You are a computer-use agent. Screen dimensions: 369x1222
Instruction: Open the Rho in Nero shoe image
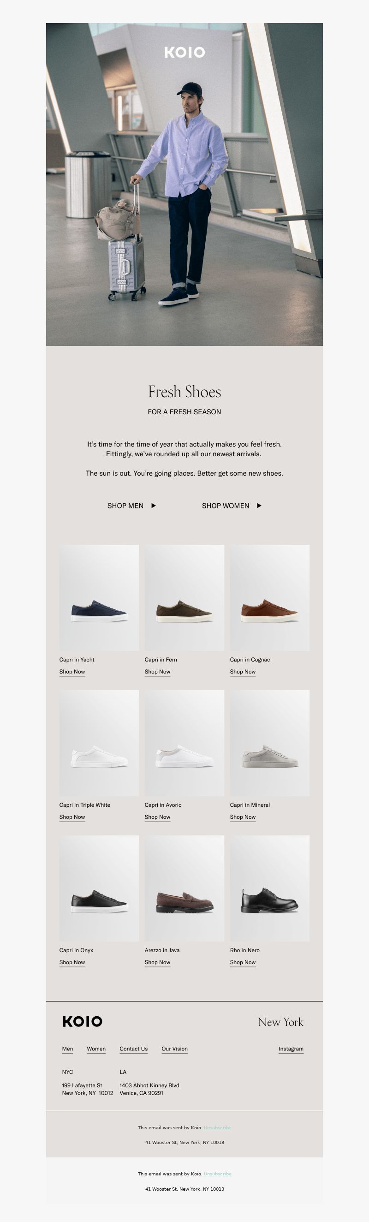(270, 888)
